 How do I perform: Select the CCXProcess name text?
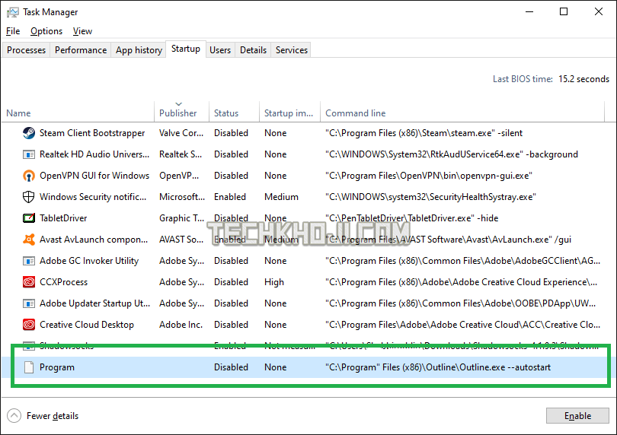pyautogui.click(x=63, y=281)
